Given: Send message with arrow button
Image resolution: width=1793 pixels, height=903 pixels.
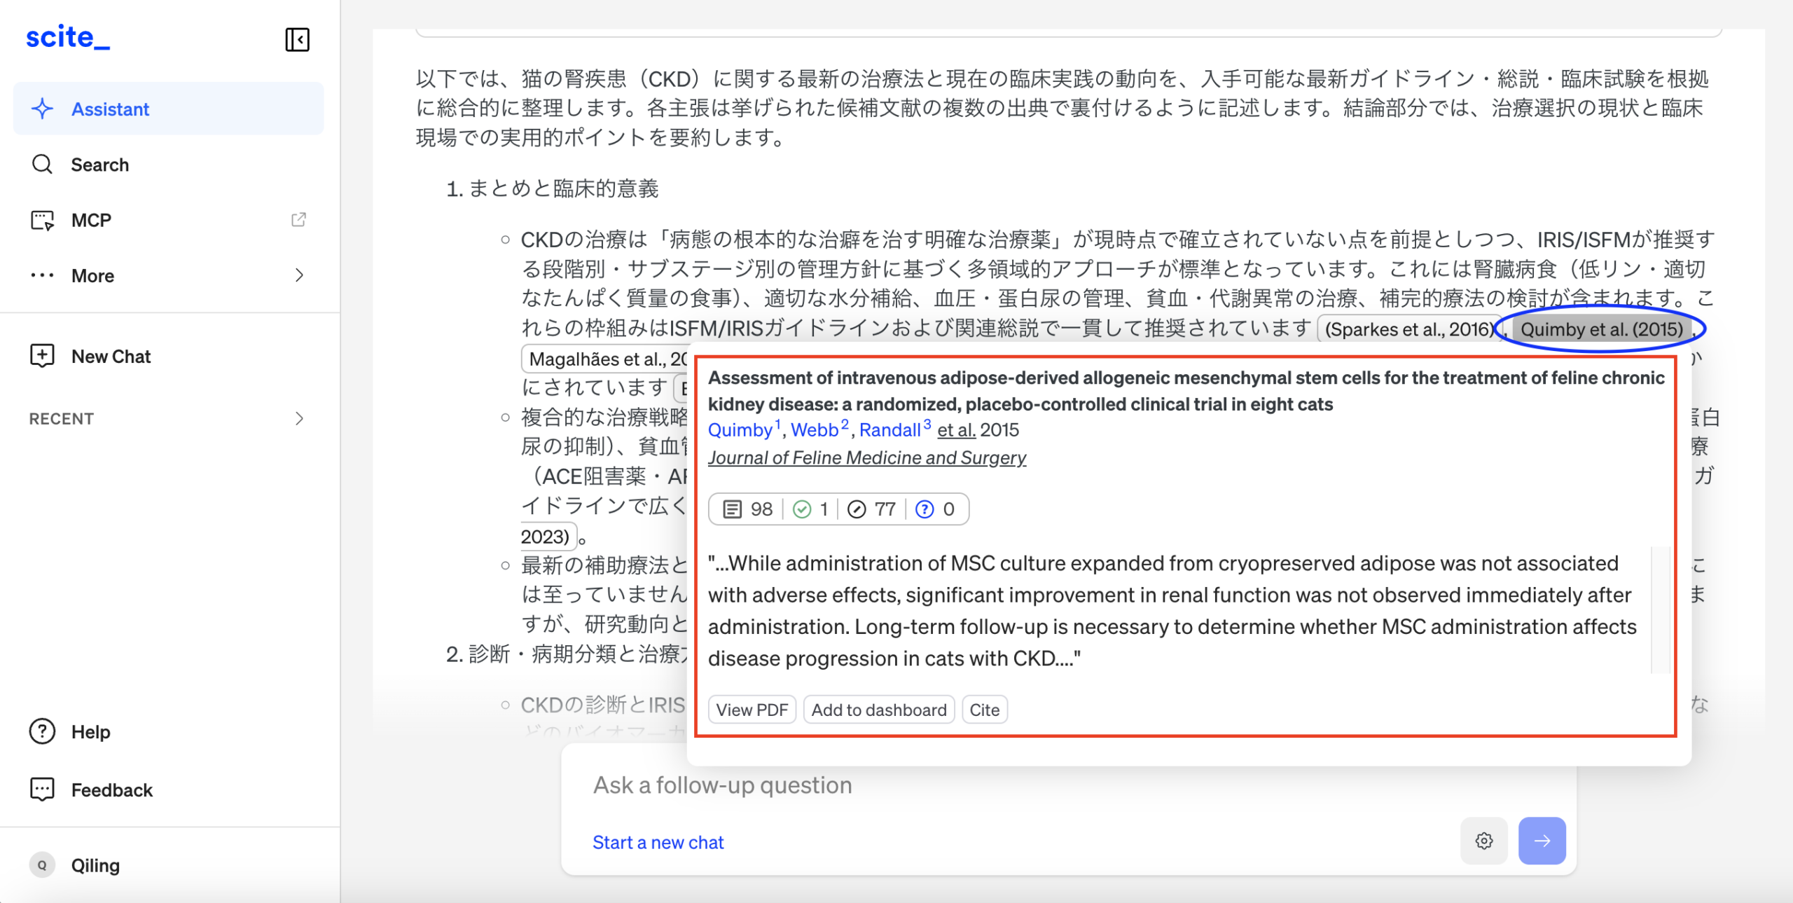Looking at the screenshot, I should click(1542, 841).
